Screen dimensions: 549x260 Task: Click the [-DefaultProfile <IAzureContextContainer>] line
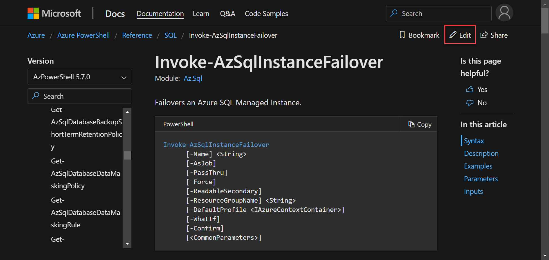click(x=265, y=210)
